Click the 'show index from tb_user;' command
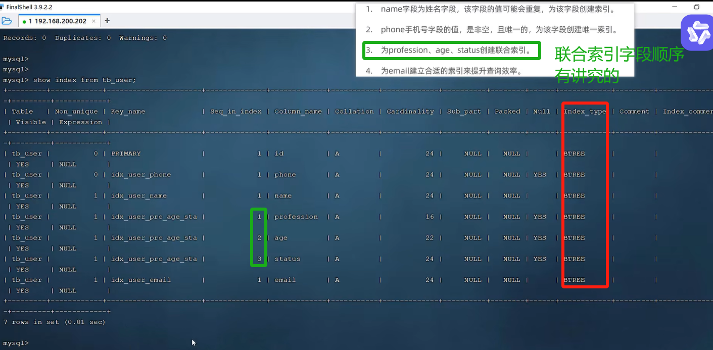The height and width of the screenshot is (350, 713). (85, 80)
